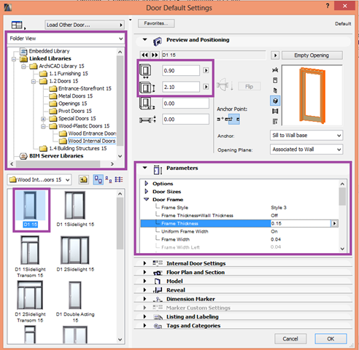Select the D1 2Sidelight 15 thumbnail
The image size is (359, 350).
[x=75, y=254]
